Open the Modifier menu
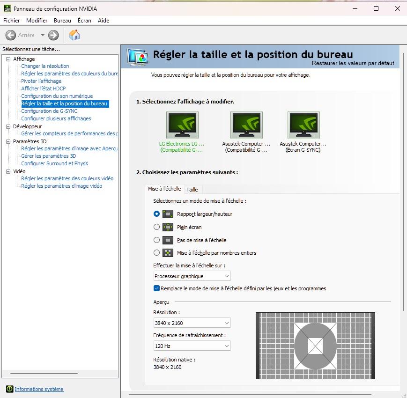Image resolution: width=407 pixels, height=398 pixels. [x=37, y=21]
